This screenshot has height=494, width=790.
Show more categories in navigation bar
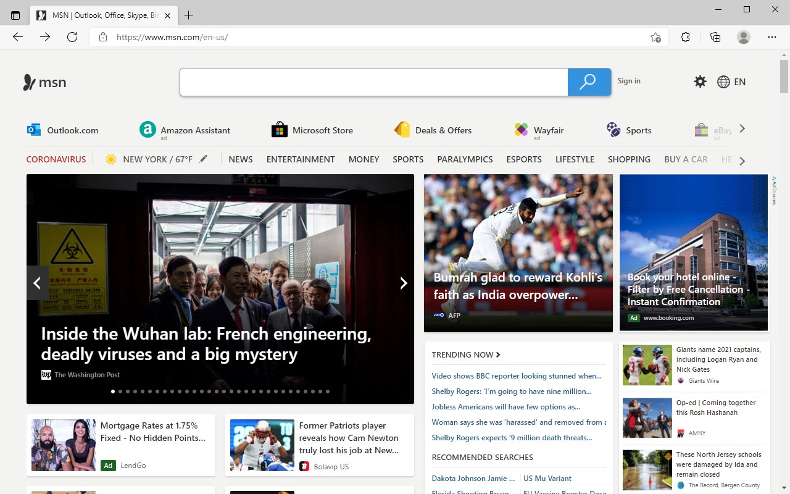tap(742, 161)
